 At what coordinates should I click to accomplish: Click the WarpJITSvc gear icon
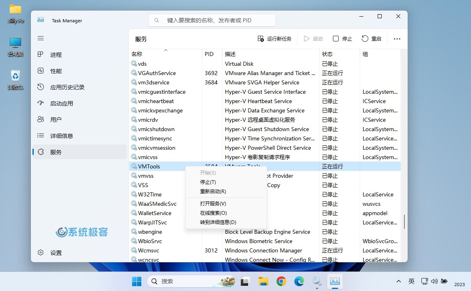134,222
